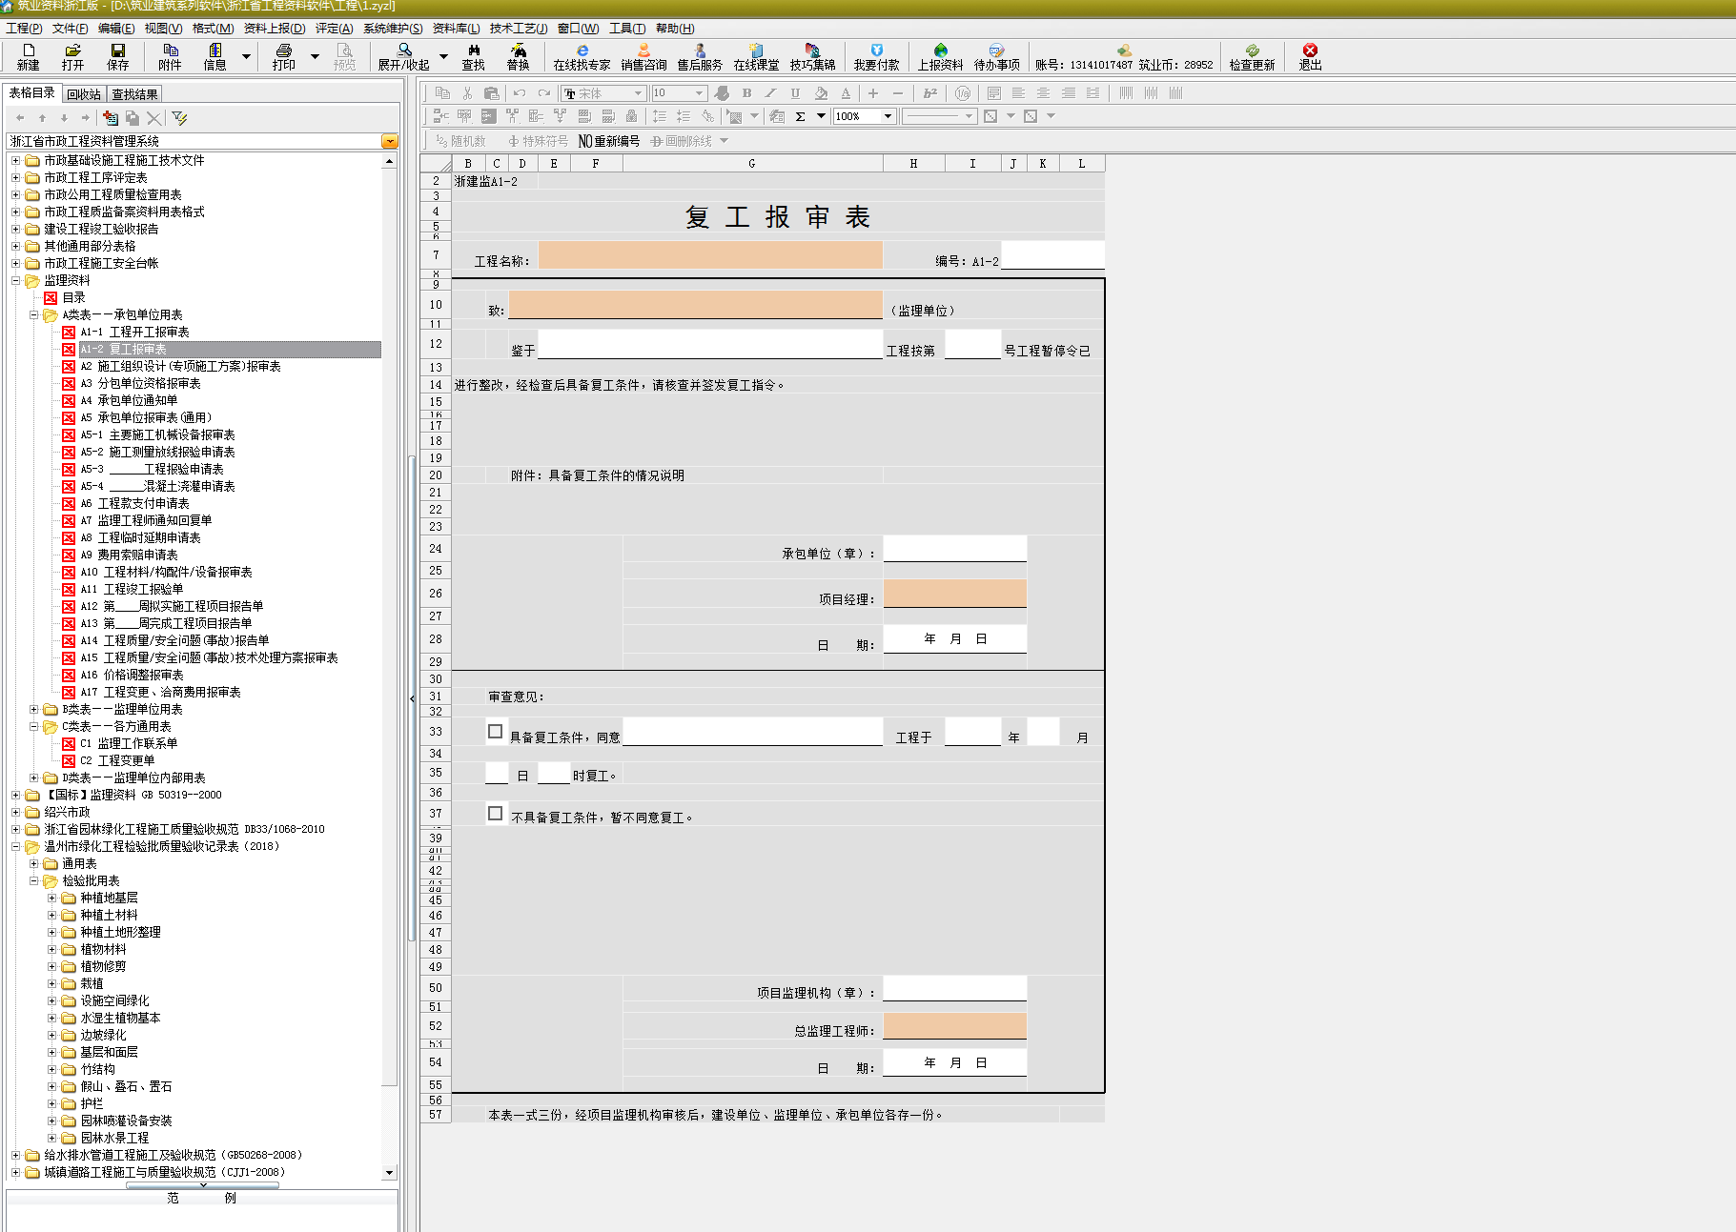This screenshot has height=1232, width=1736.
Task: Click the sum Σ icon in toolbar
Action: [x=800, y=116]
